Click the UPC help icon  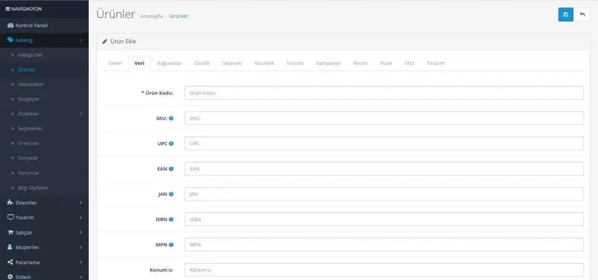tap(171, 143)
